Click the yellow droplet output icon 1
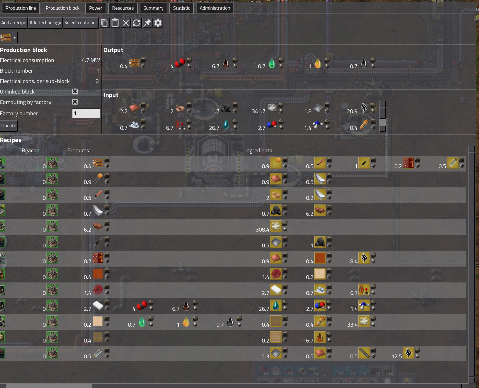 [318, 63]
